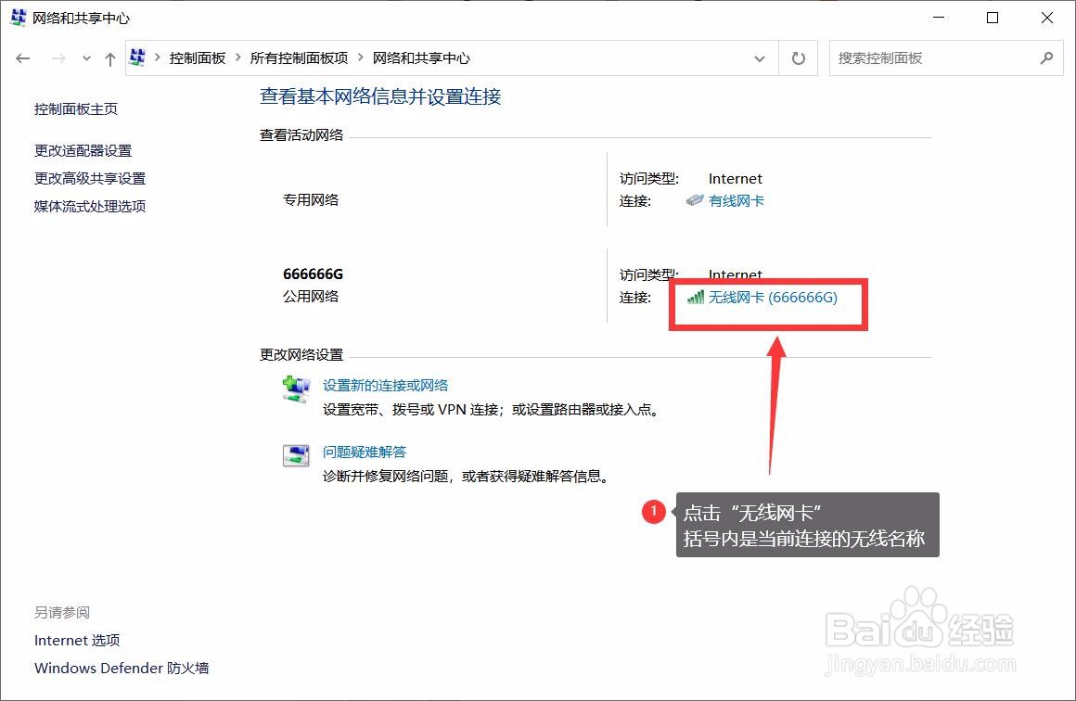Click the refresh icon in the address bar
The height and width of the screenshot is (701, 1076).
(798, 57)
